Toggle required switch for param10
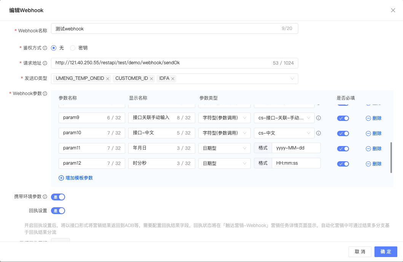Screen dimensions: 403x262 pos(343,133)
